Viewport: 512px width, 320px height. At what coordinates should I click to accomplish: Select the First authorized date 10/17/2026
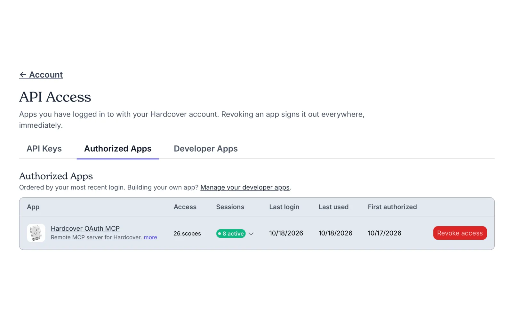tap(384, 233)
